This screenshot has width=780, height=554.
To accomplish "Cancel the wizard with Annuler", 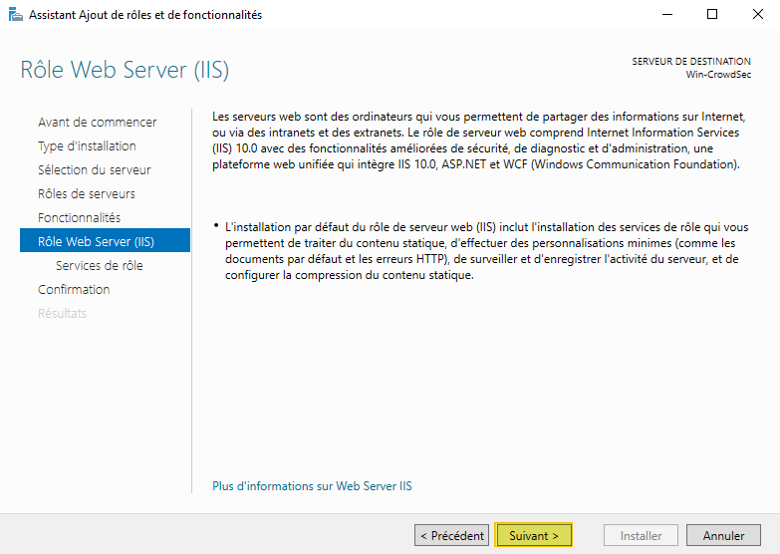I will click(723, 535).
